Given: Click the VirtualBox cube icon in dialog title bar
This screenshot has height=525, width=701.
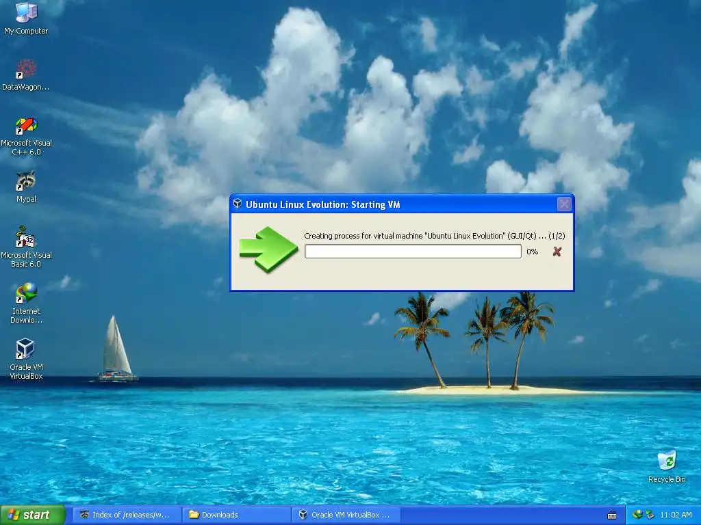Looking at the screenshot, I should (x=238, y=204).
